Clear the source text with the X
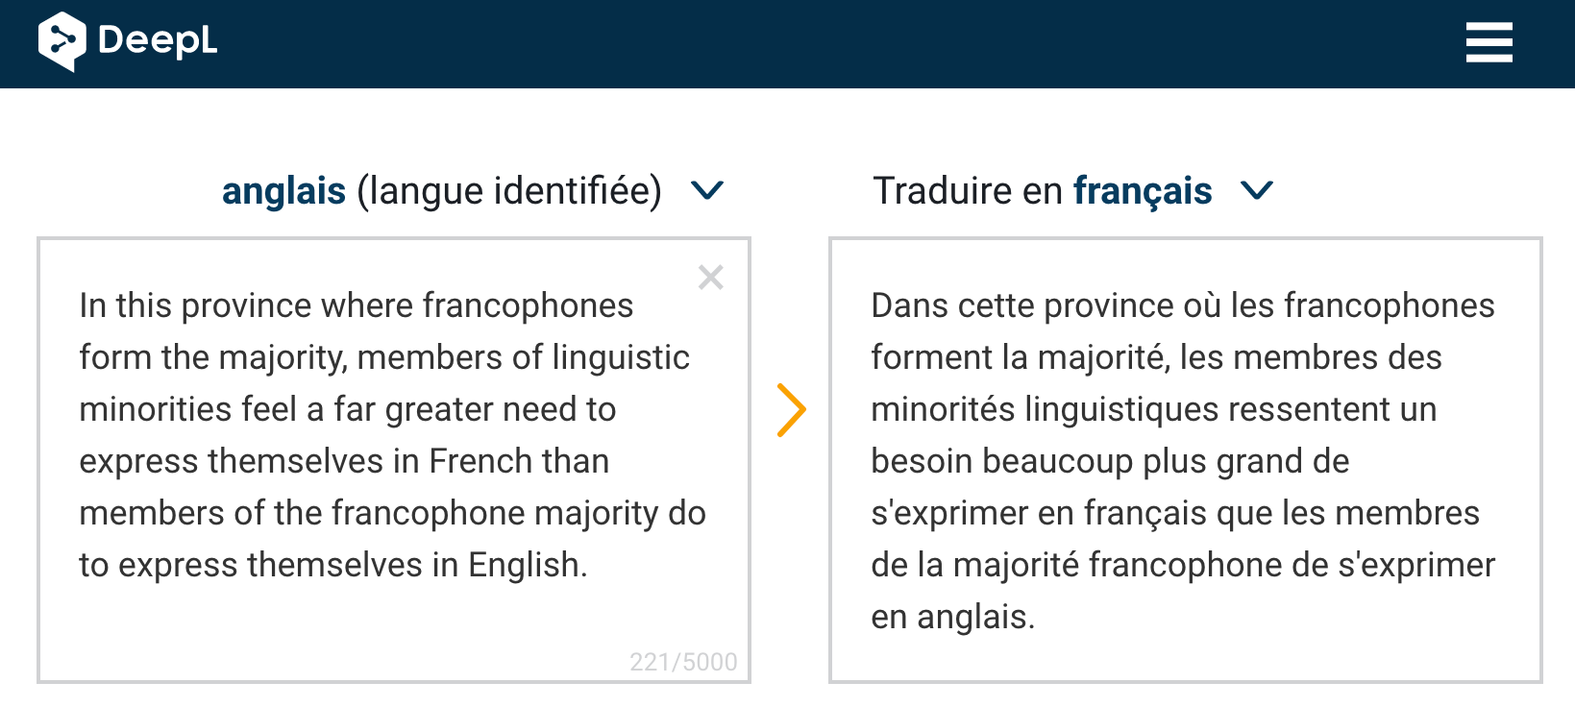The height and width of the screenshot is (707, 1575). [x=711, y=278]
